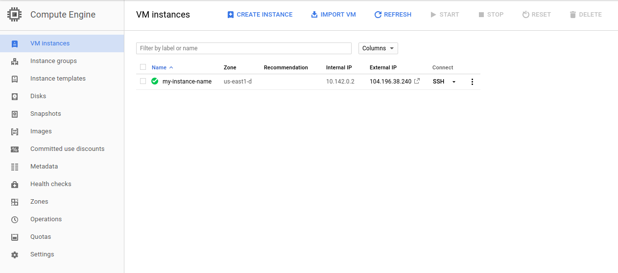Image resolution: width=618 pixels, height=273 pixels.
Task: Toggle the select-all instances checkbox
Action: point(143,67)
